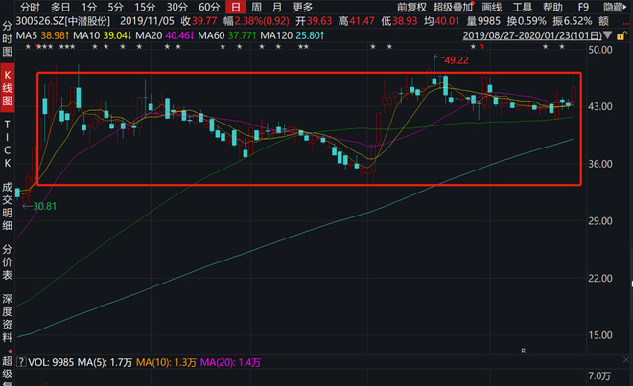Viewport: 633px width, 386px height.
Task: Click the MA10 39.04 indicator label
Action: click(x=102, y=35)
